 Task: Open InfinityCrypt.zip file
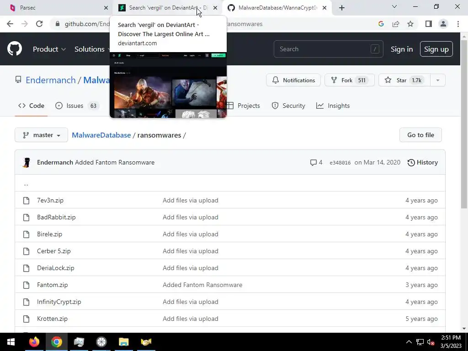[59, 302]
